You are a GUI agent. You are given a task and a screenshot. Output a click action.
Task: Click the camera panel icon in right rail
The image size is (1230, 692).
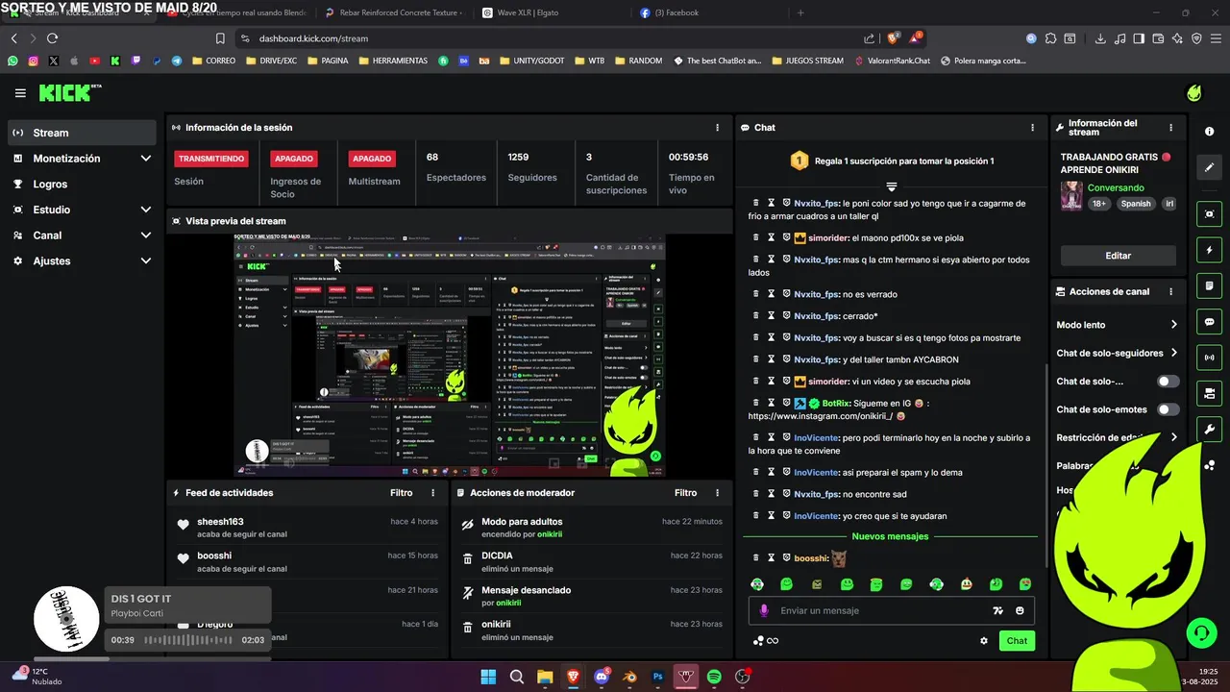(1209, 393)
